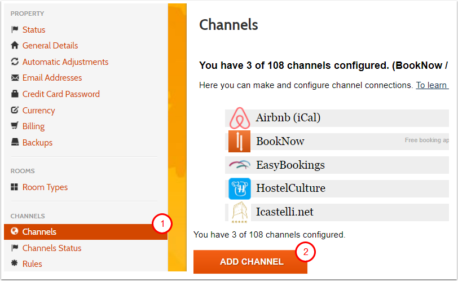
Task: Open the BookNow channel row
Action: [x=337, y=142]
